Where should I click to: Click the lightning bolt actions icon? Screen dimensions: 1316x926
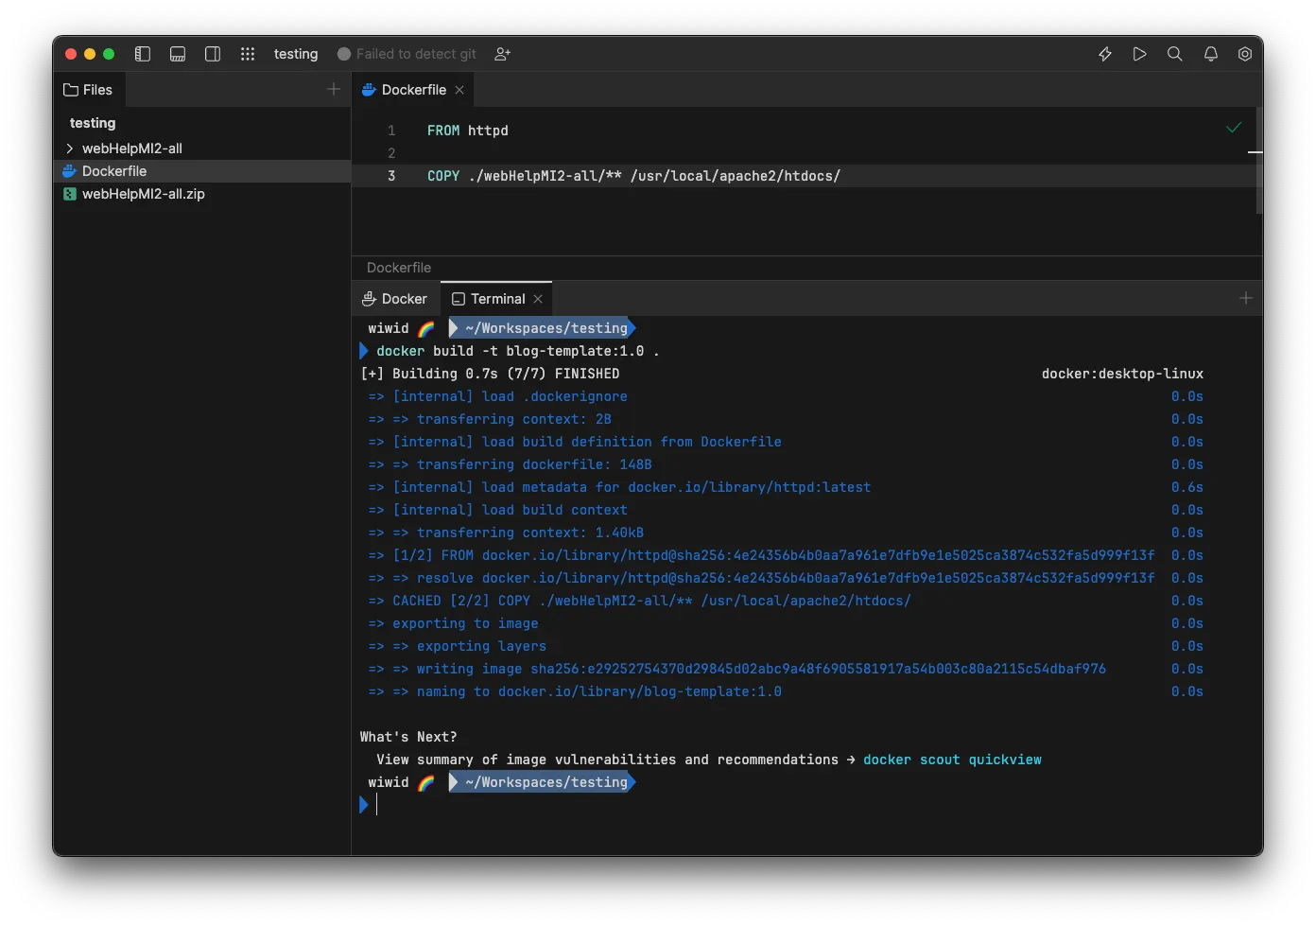click(1105, 54)
